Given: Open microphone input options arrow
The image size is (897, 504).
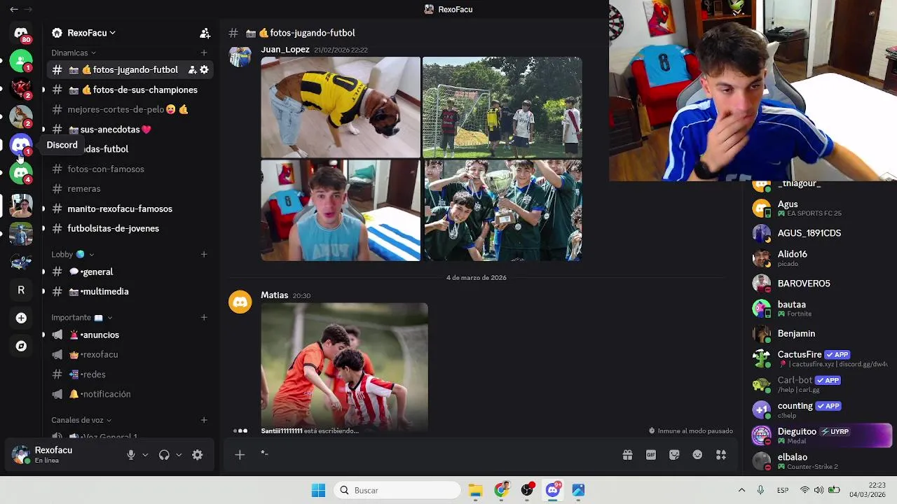Looking at the screenshot, I should click(145, 455).
